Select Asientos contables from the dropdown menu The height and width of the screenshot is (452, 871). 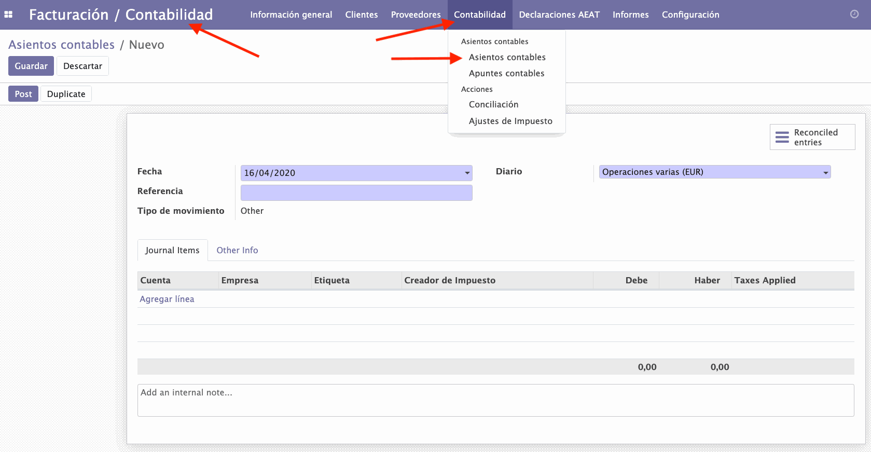(507, 57)
